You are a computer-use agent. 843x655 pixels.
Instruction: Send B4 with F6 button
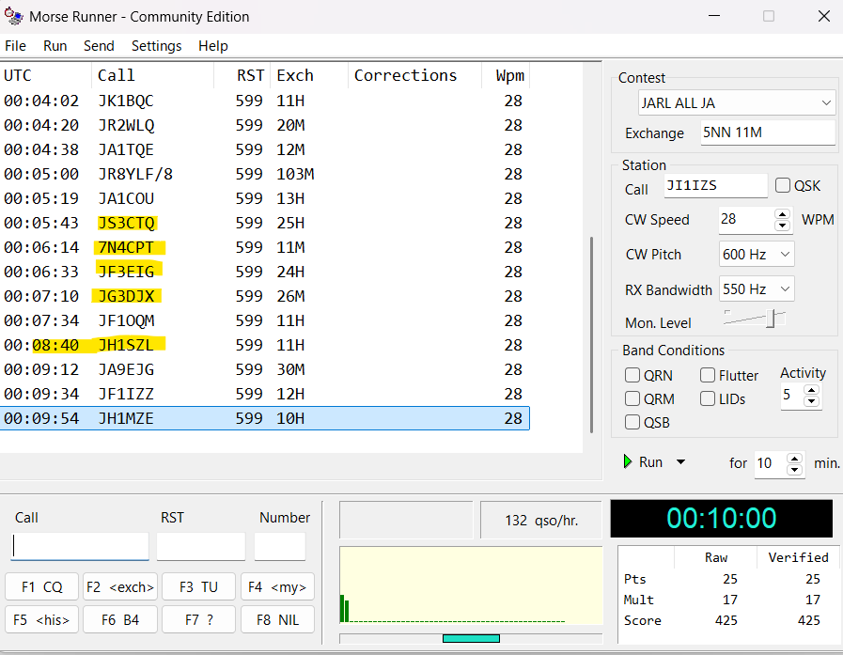coord(120,619)
